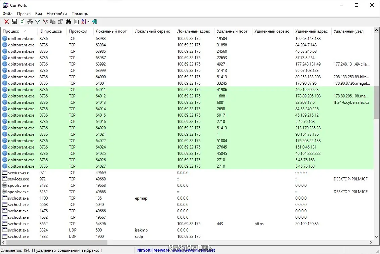Image resolution: width=380 pixels, height=254 pixels.
Task: Click remote address 109.63.143.188
Action: [308, 39]
